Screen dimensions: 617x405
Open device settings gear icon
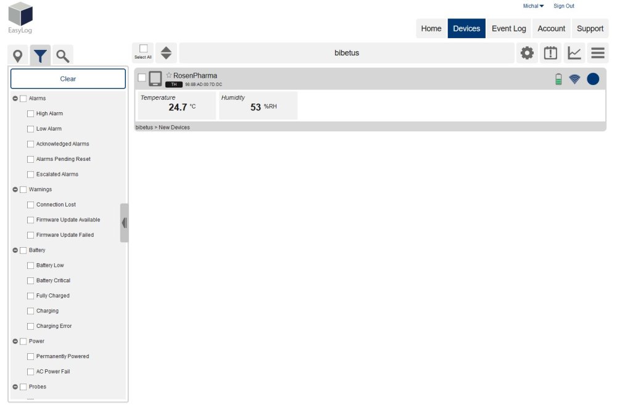click(527, 53)
